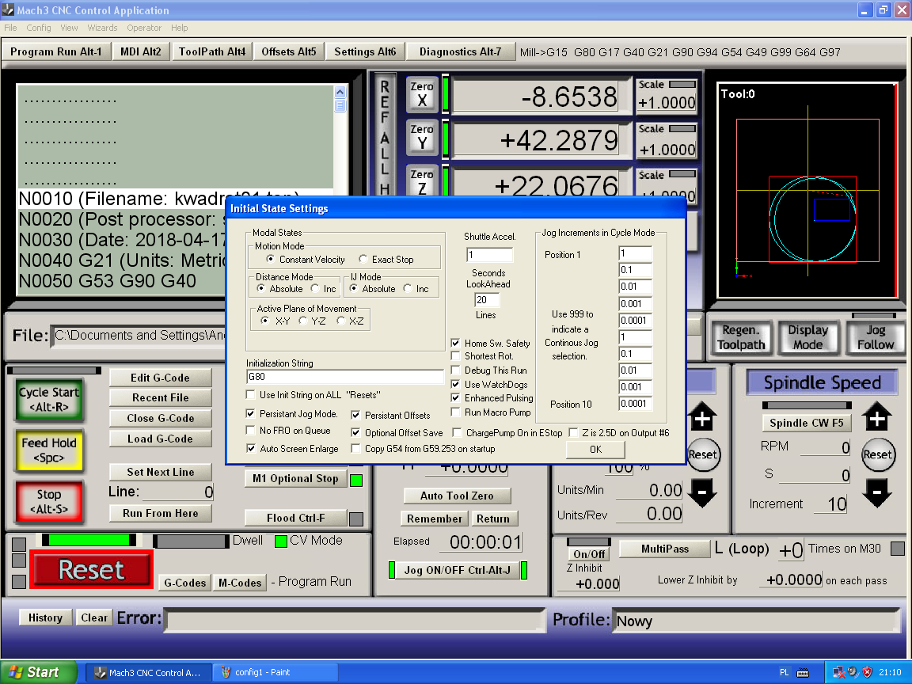Image resolution: width=912 pixels, height=684 pixels.
Task: Click Jog ON/OFF Ctrl-Alt-J button
Action: 457,570
